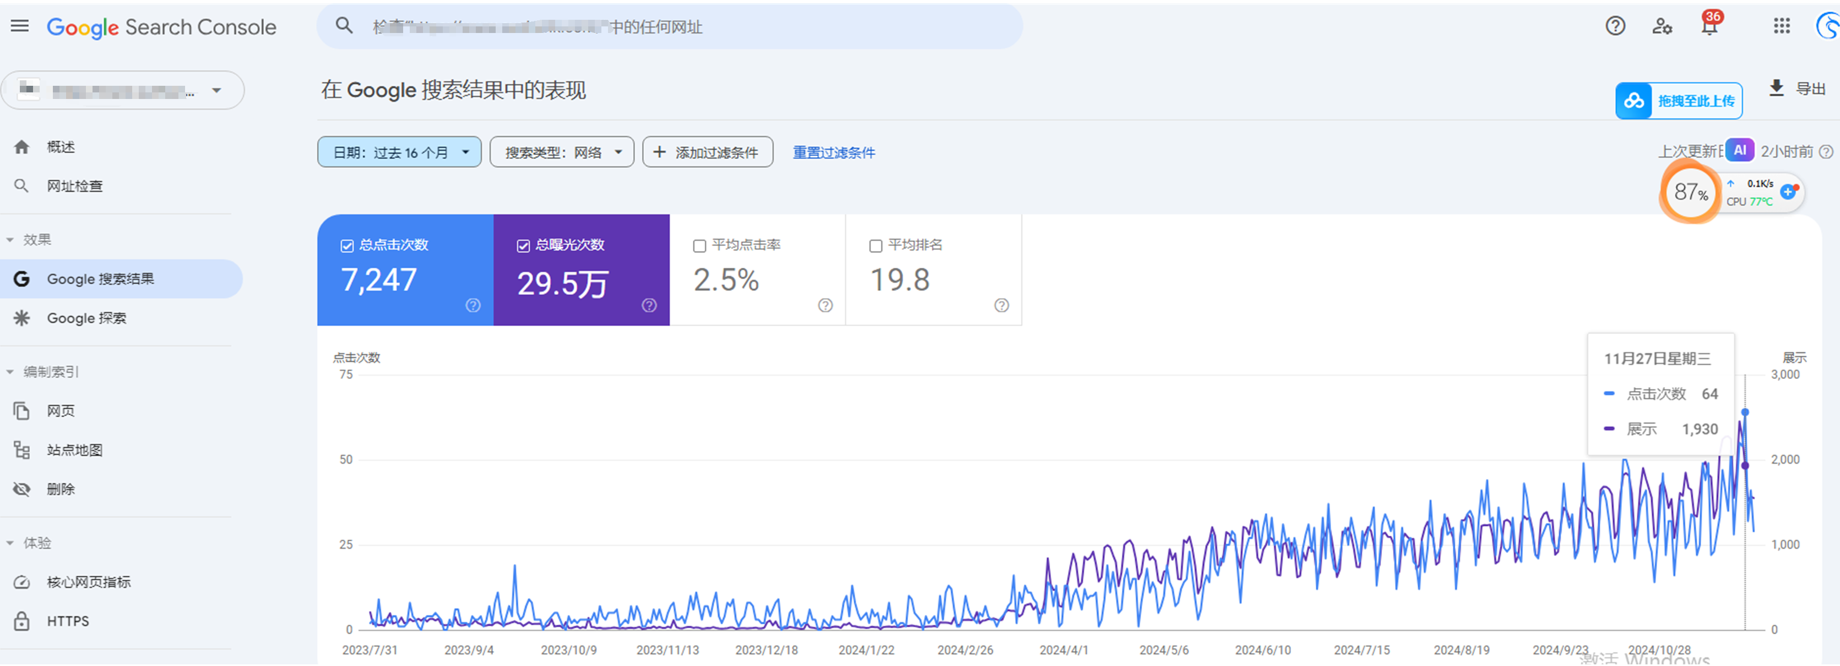Collapse the 编制索引 sidebar section
The height and width of the screenshot is (666, 1840).
point(10,372)
